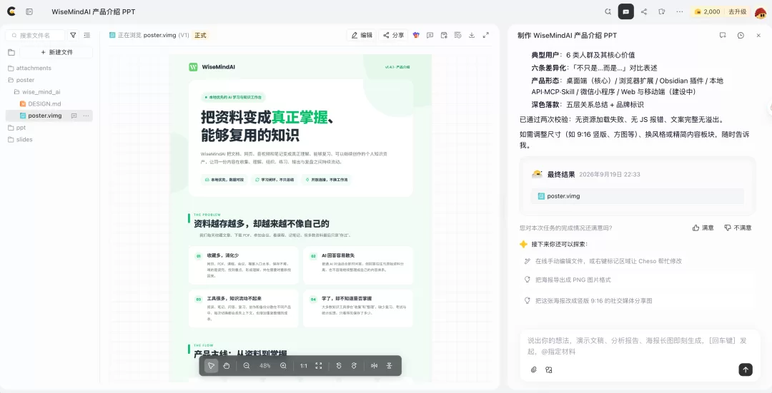This screenshot has width=772, height=393.
Task: Add the file to chat icon
Action: coord(444,35)
